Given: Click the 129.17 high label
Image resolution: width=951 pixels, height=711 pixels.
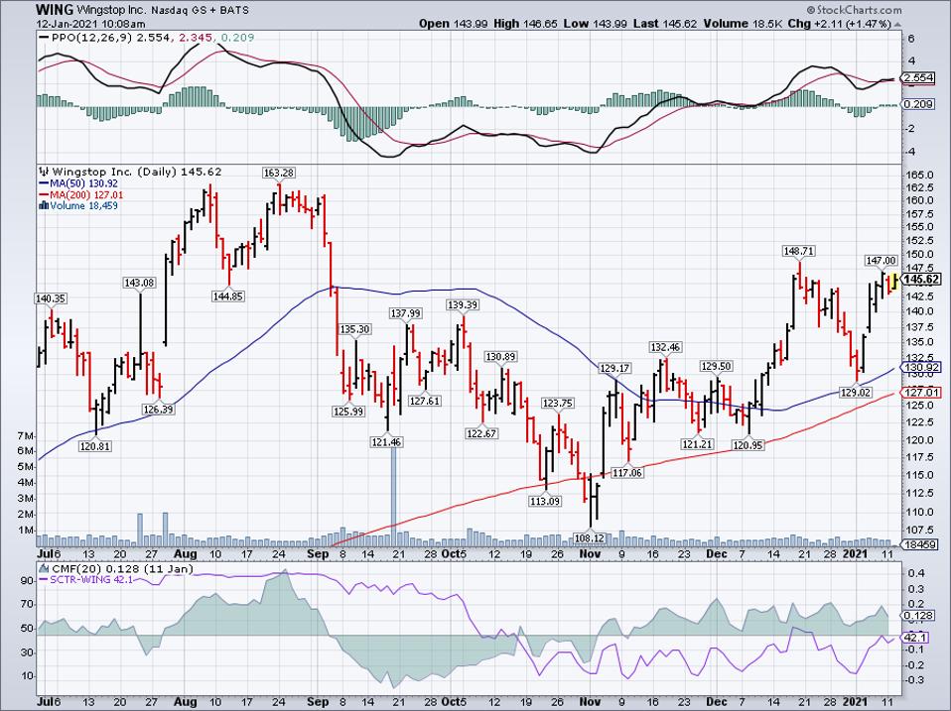Looking at the screenshot, I should coord(615,368).
